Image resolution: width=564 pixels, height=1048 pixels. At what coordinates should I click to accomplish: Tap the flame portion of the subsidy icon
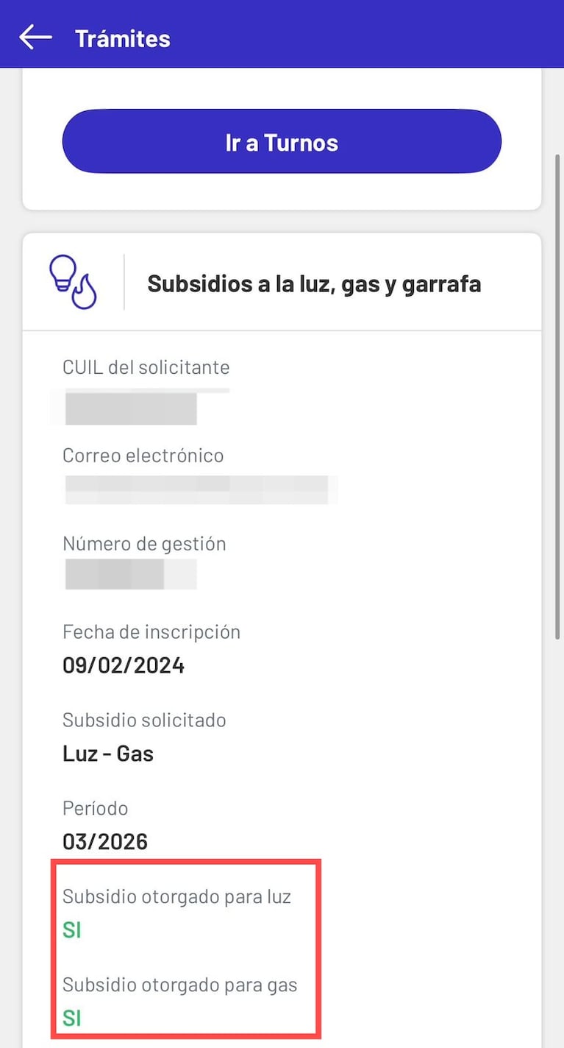click(x=83, y=292)
